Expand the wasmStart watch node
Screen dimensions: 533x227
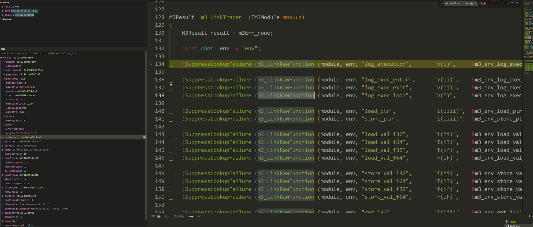pos(2,142)
